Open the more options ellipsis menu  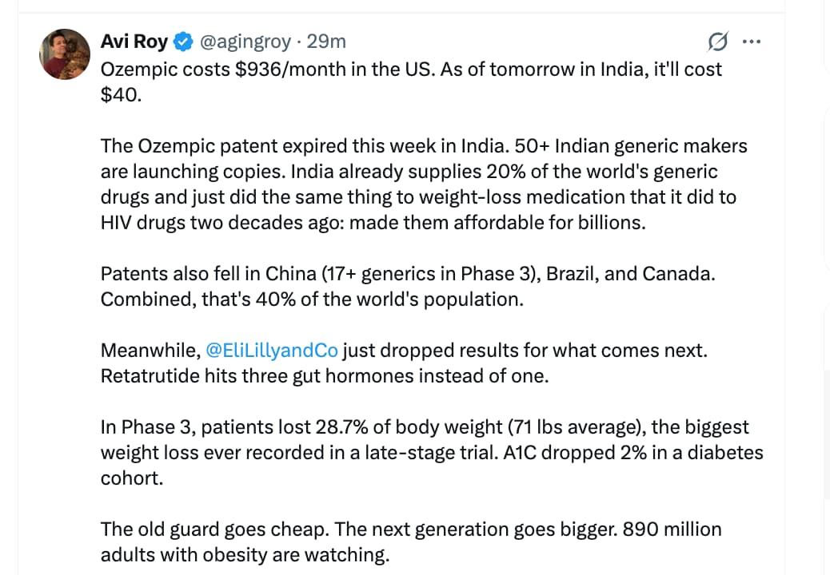tap(752, 41)
